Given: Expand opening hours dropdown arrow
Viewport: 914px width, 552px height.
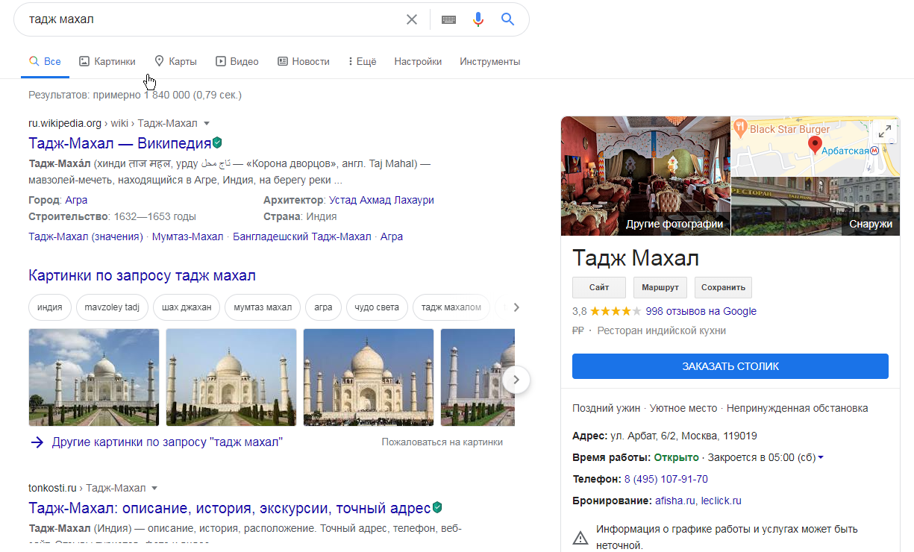Looking at the screenshot, I should [x=821, y=457].
